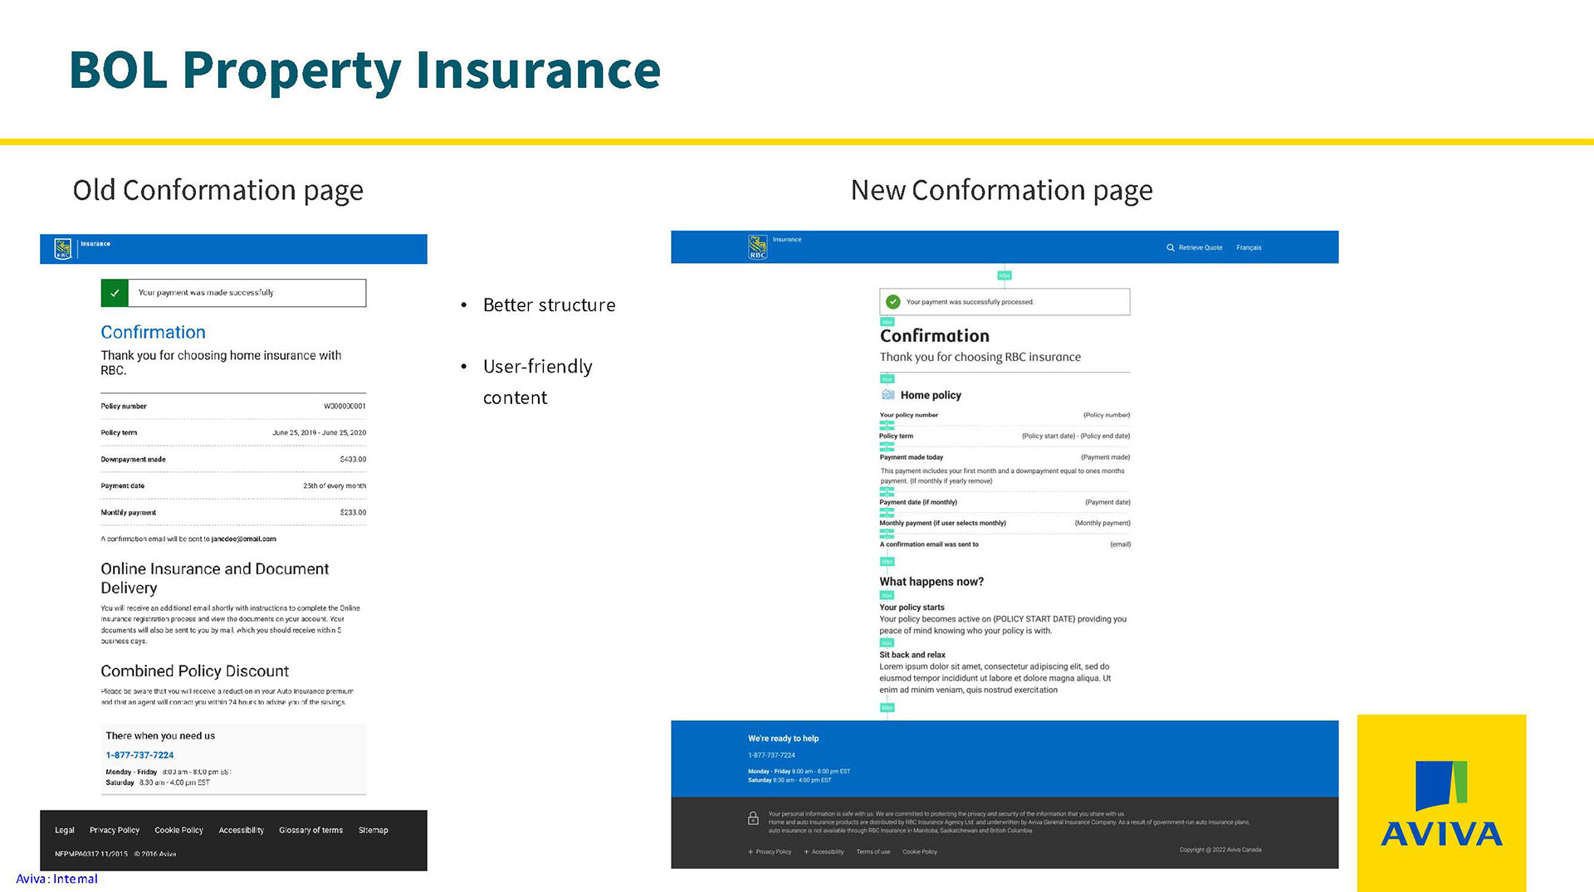
Task: Open Terms of use in the new footer
Action: point(873,851)
